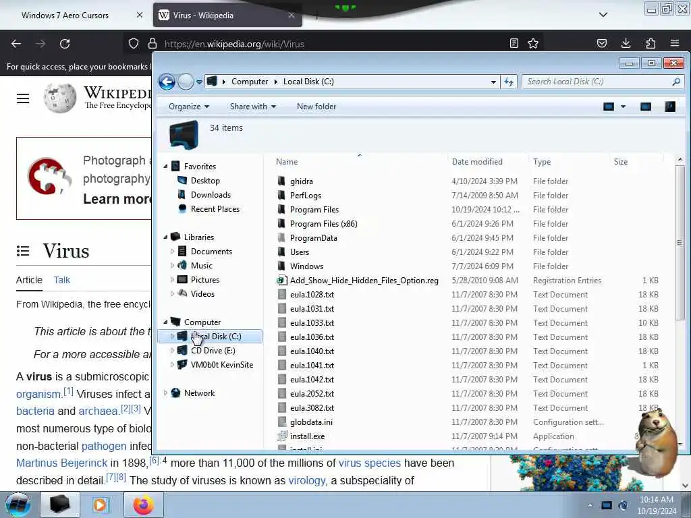The height and width of the screenshot is (518, 691).
Task: Open recent locations dropdown beside navigation arrows
Action: 199,82
